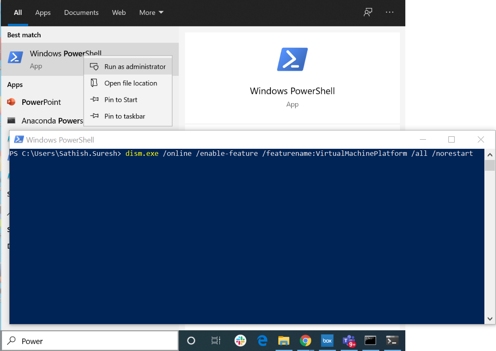
Task: Open the PowerShell terminal taskbar icon
Action: coord(392,341)
